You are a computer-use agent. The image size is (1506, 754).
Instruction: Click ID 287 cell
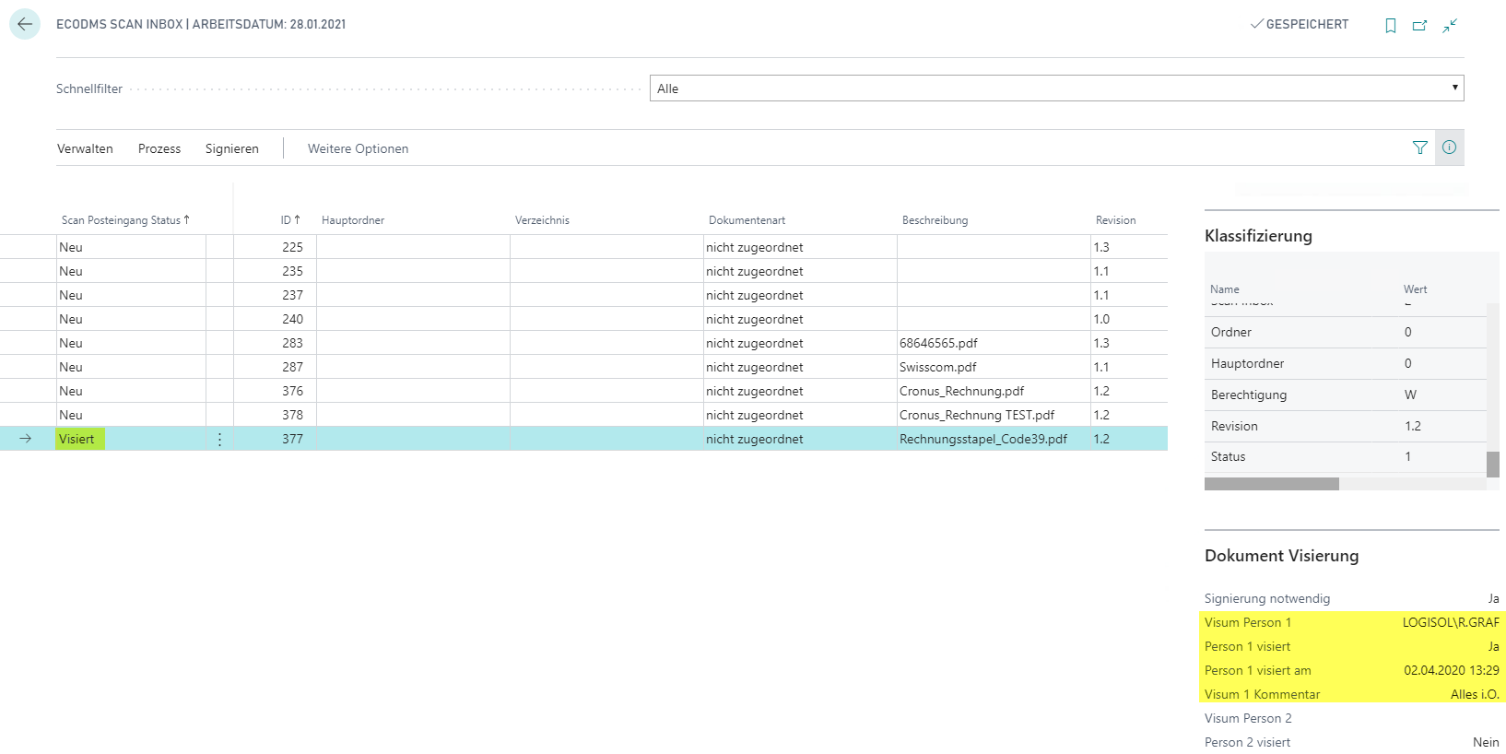[x=275, y=367]
